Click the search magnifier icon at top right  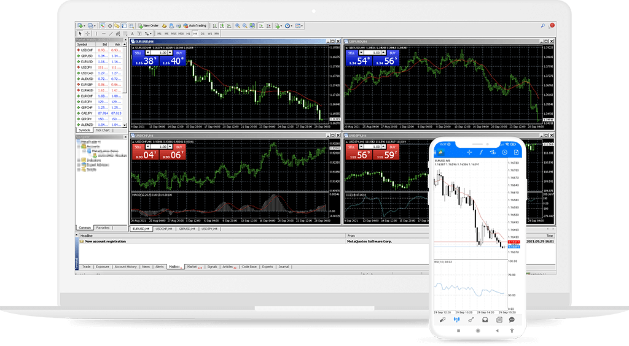(x=543, y=26)
